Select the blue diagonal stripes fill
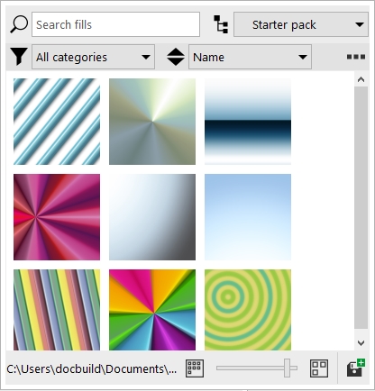Screen dimensions: 375x391 point(57,122)
